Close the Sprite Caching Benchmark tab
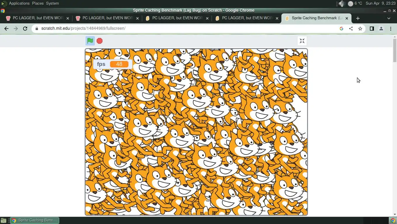The image size is (397, 224). pyautogui.click(x=347, y=18)
